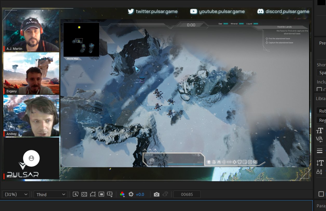Open the 31% magnification dropdown
The height and width of the screenshot is (211, 326).
16,194
